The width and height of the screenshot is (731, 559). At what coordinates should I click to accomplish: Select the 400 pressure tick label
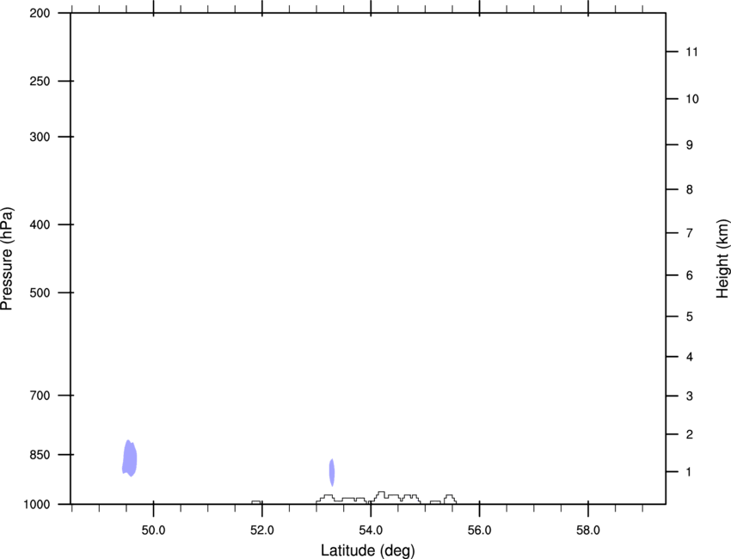40,224
